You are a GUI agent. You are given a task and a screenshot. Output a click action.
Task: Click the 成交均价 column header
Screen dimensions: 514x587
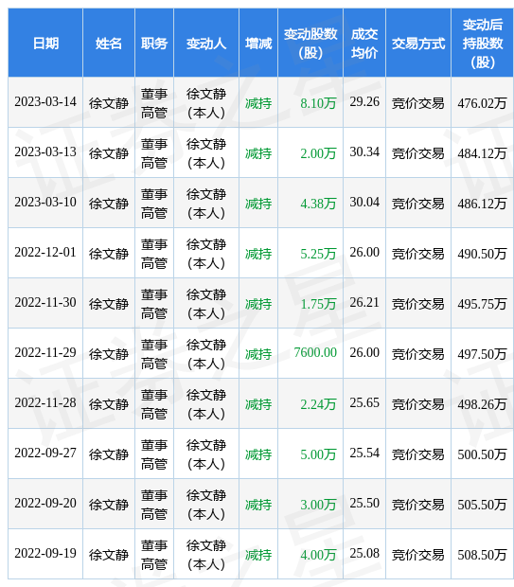click(x=363, y=44)
